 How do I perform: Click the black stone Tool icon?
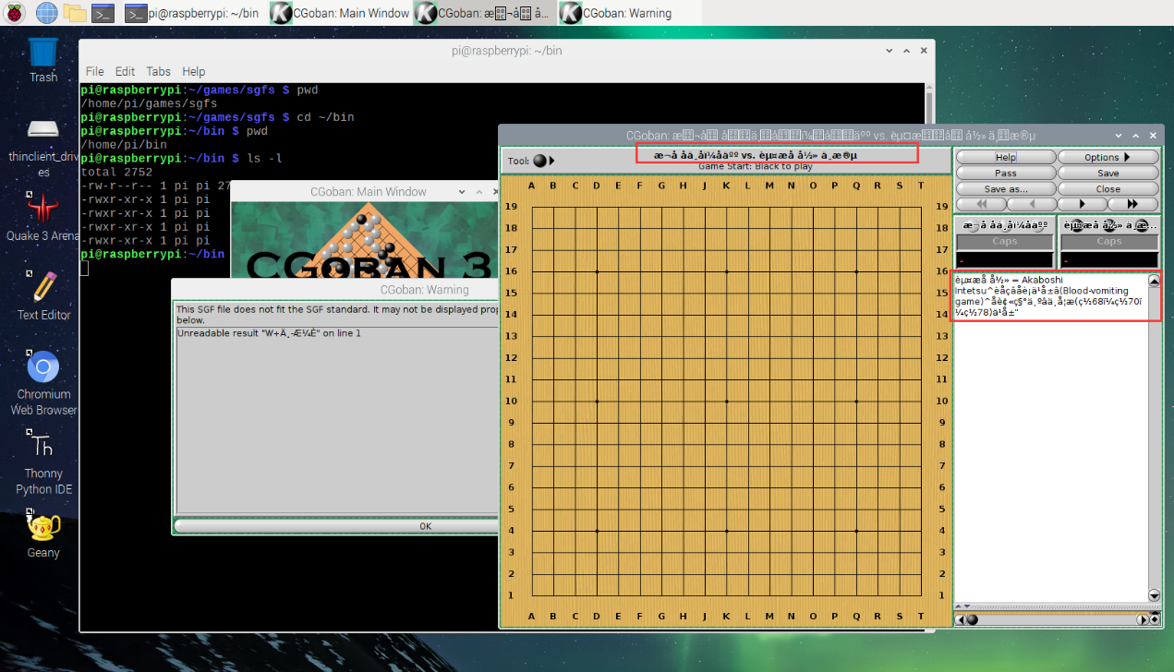click(x=539, y=161)
